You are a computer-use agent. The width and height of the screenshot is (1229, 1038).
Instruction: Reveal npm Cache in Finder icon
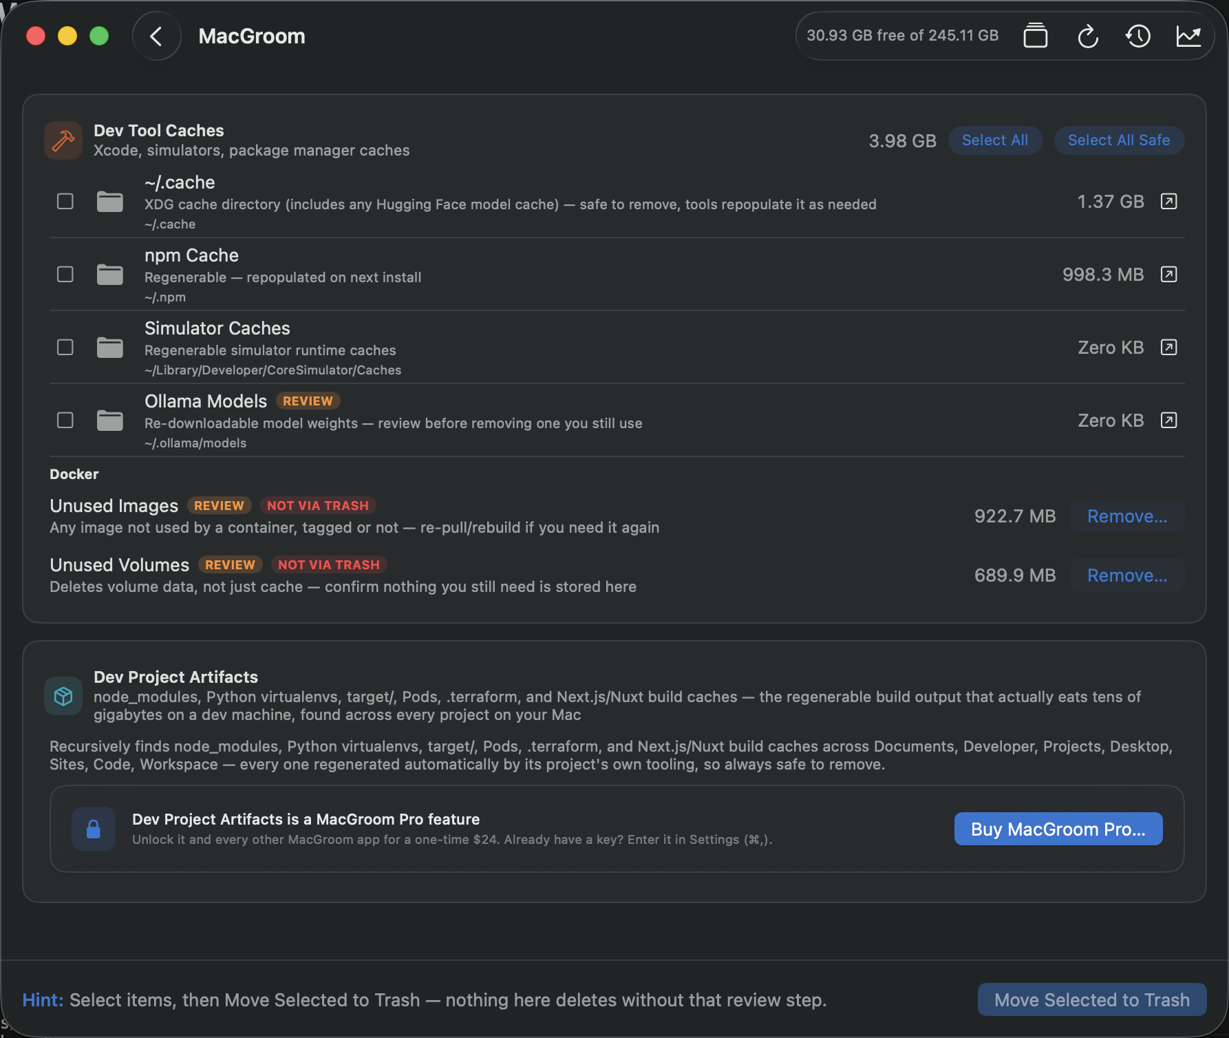(1168, 275)
